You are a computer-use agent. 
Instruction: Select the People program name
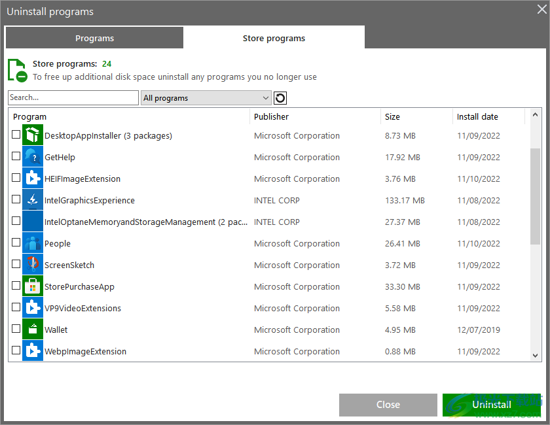click(57, 243)
